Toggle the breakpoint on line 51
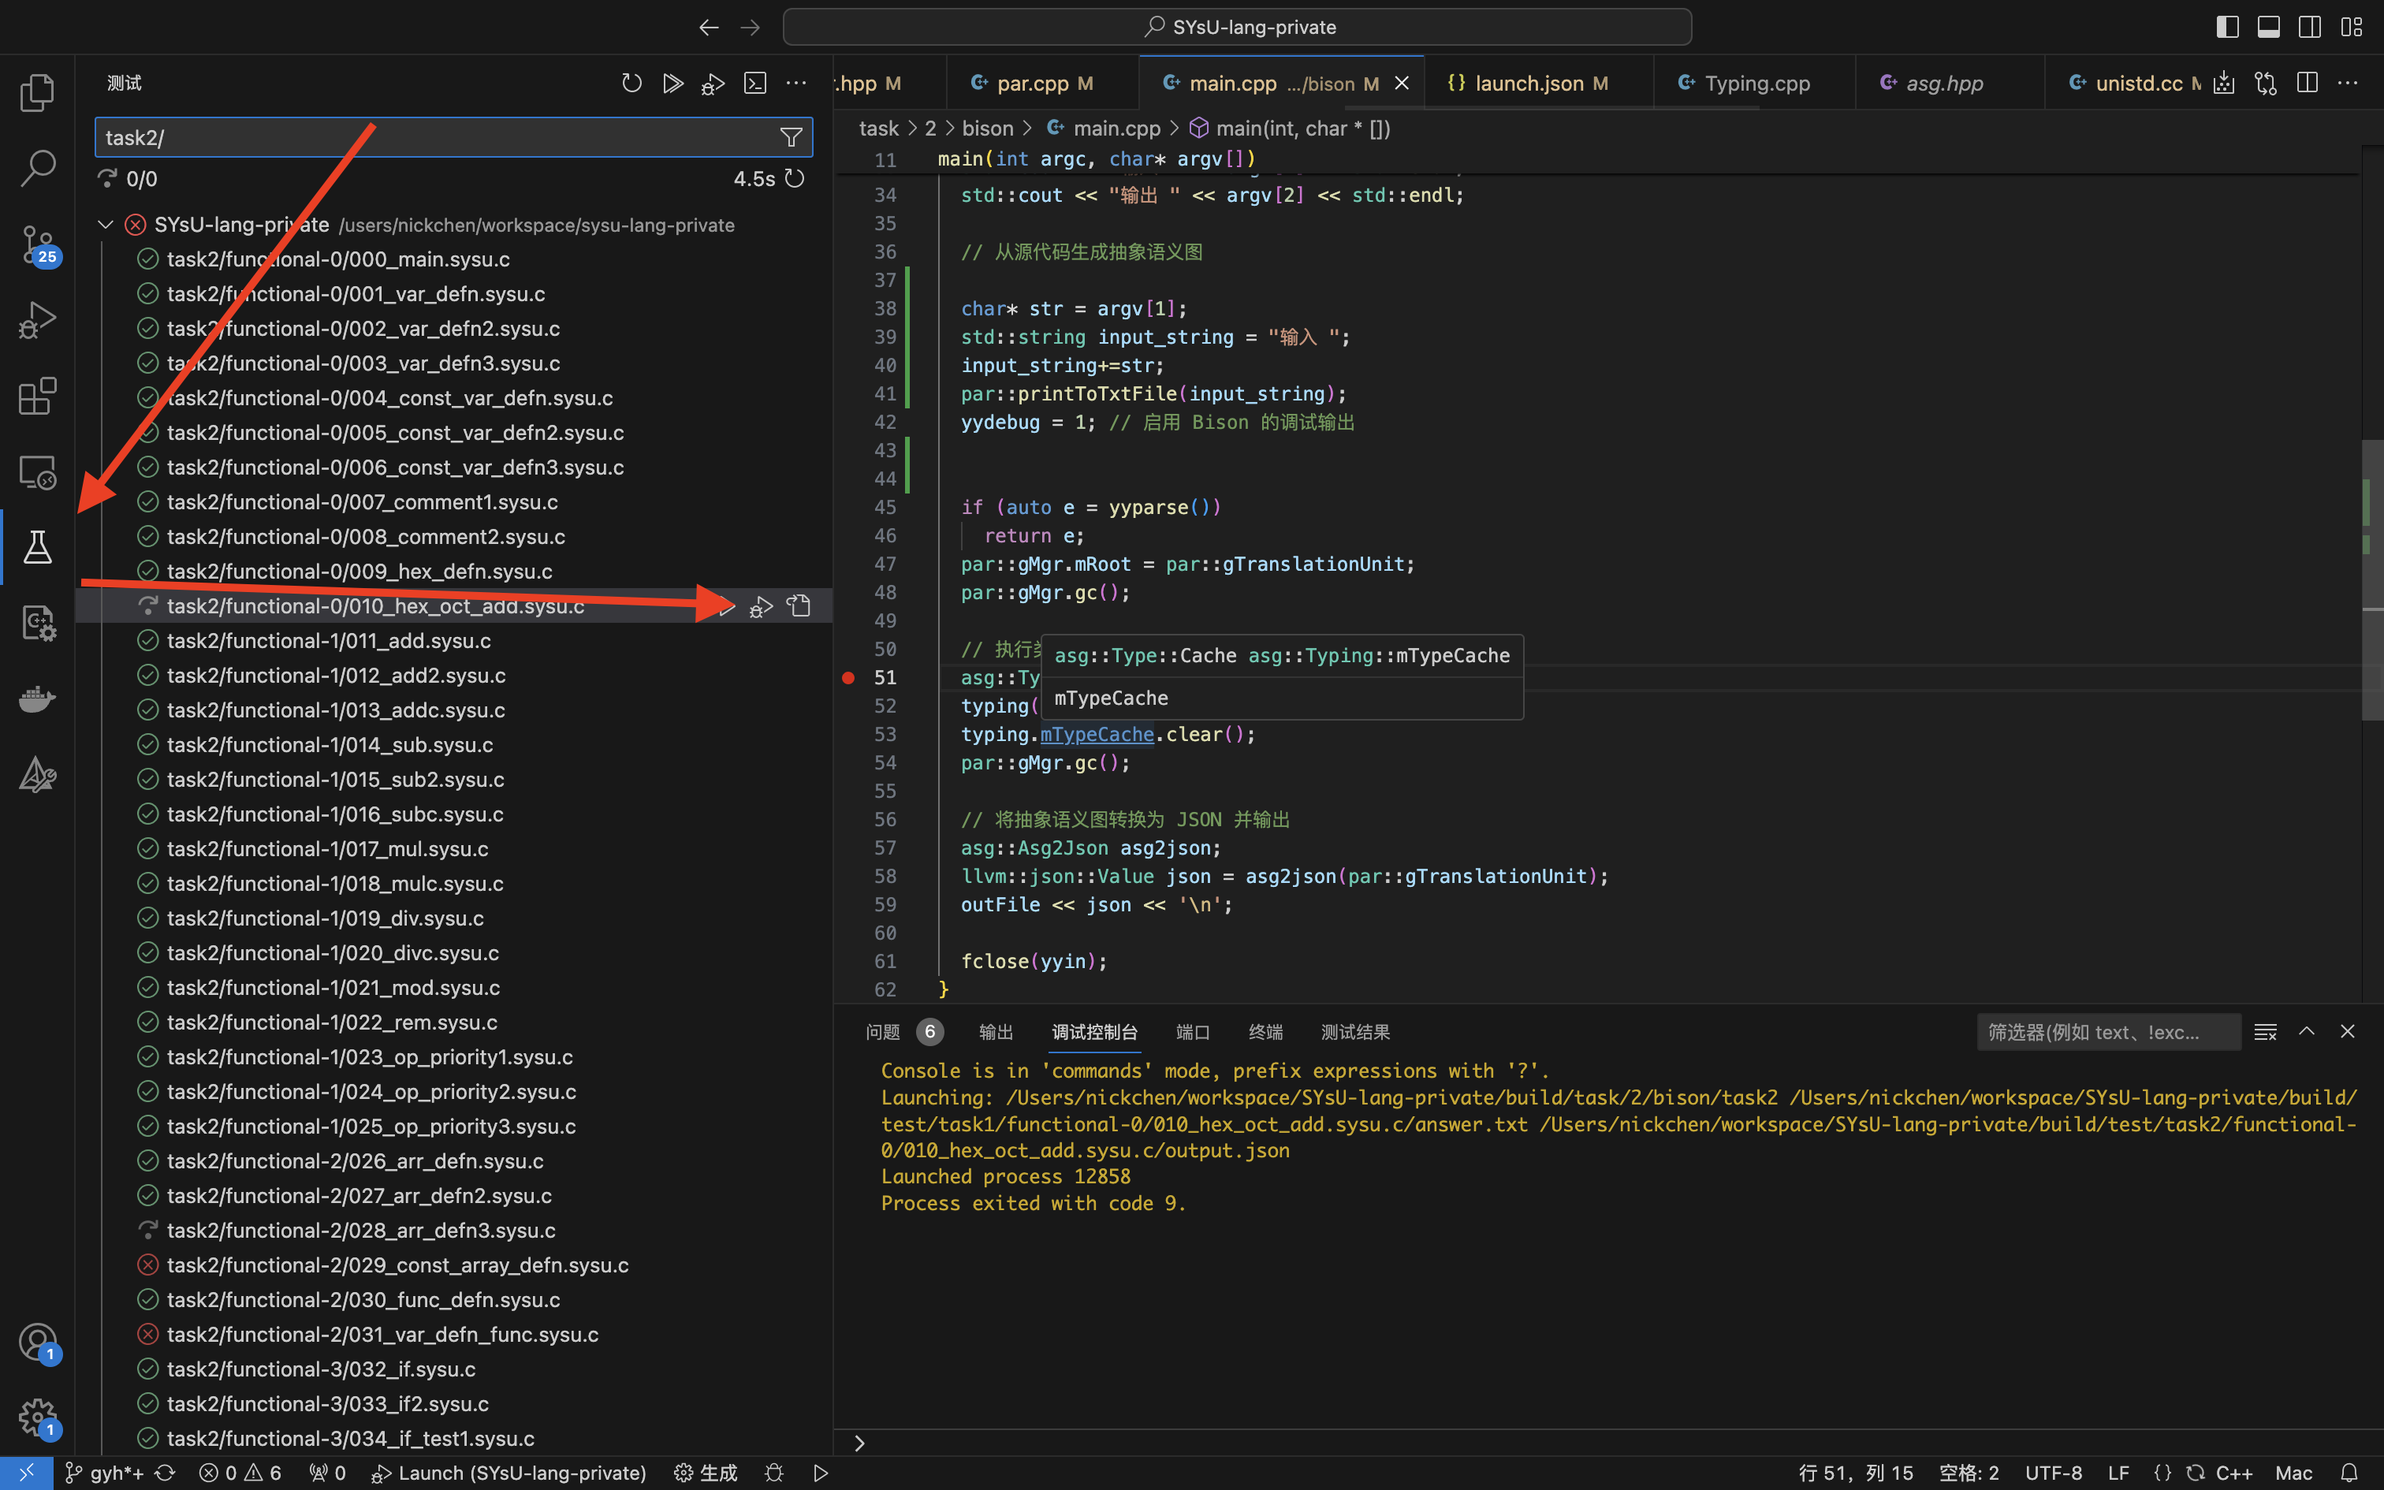 click(x=848, y=678)
